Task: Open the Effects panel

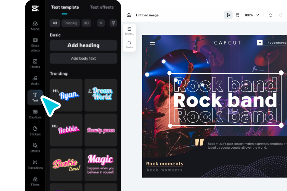Action: 35,148
